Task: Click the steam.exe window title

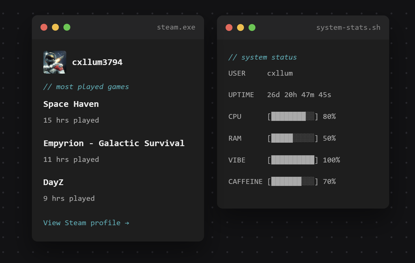Action: [x=176, y=27]
